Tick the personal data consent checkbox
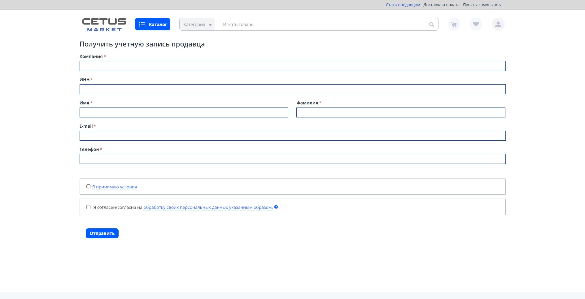The height and width of the screenshot is (299, 585). pos(88,207)
